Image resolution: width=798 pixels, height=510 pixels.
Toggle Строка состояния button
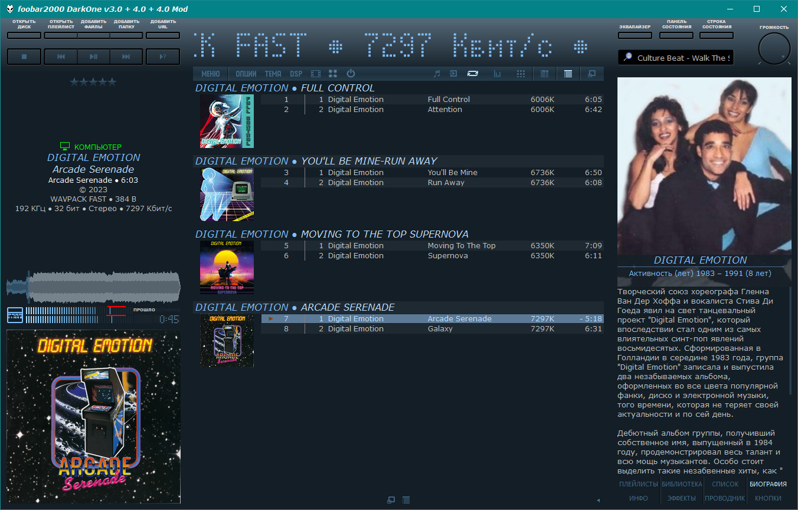click(x=717, y=35)
